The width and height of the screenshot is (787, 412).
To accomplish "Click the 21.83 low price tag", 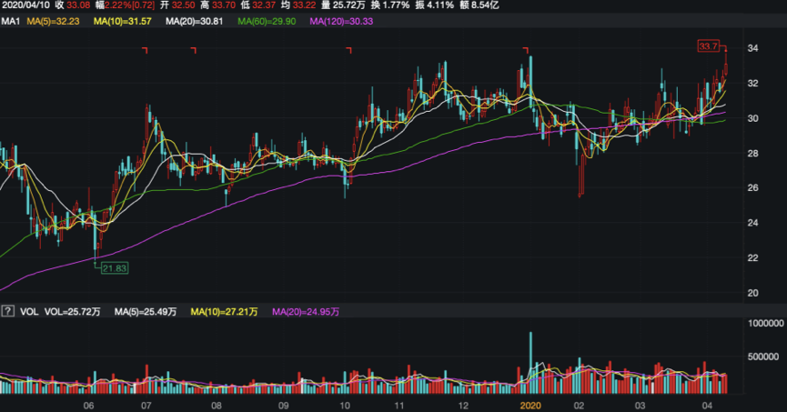I will (x=115, y=267).
